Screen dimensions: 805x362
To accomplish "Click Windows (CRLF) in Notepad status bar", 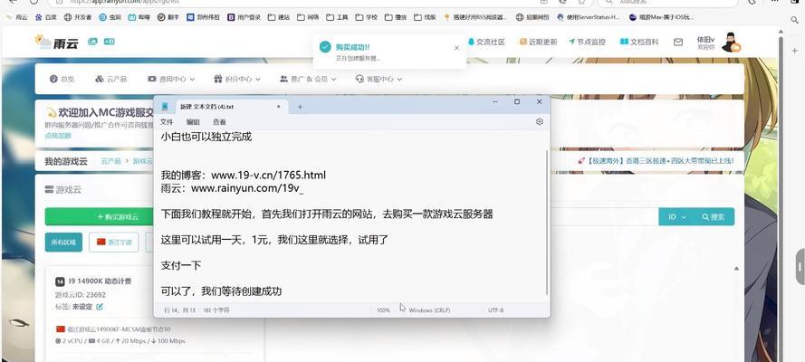I will 429,310.
